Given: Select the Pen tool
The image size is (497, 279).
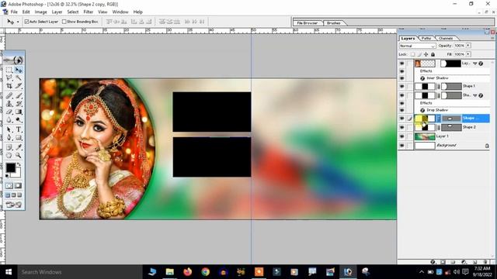Looking at the screenshot, I should point(9,138).
